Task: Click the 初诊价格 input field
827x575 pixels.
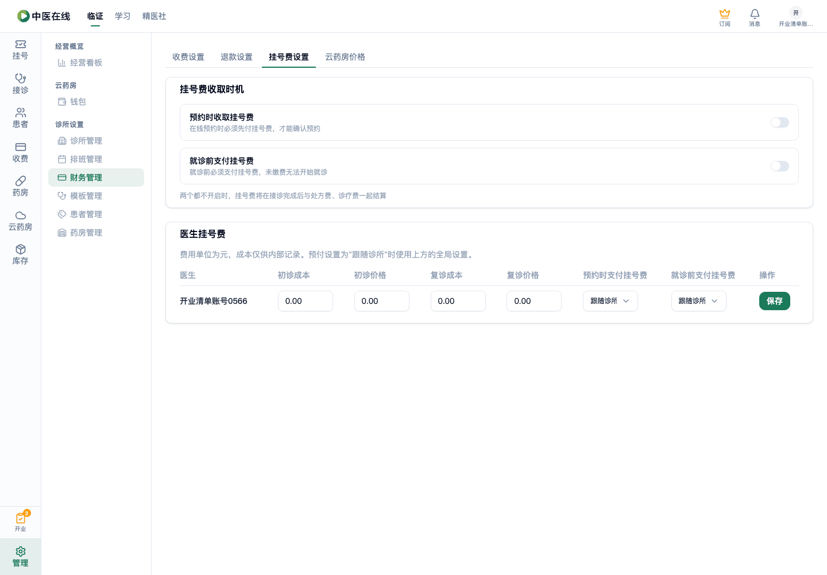Action: pos(381,301)
